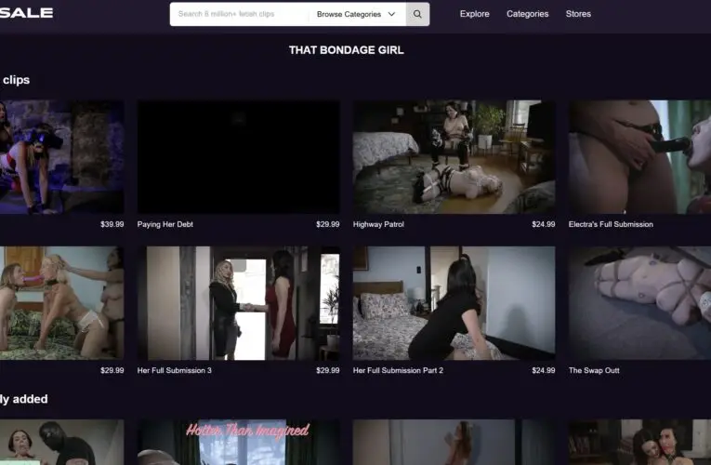This screenshot has height=465, width=711.
Task: Select the Electra's Full Submission title
Action: pyautogui.click(x=611, y=224)
